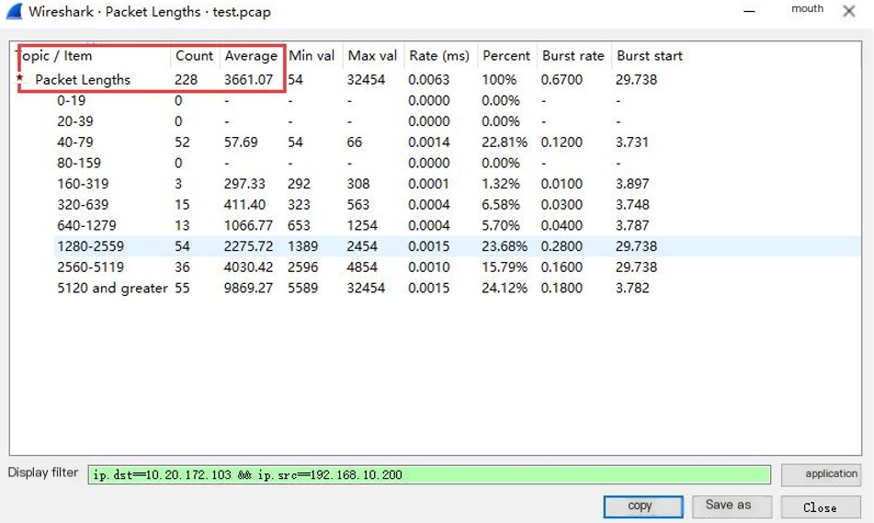Click average 57.69 in 40-79 row
Image resolution: width=874 pixels, height=523 pixels.
(241, 142)
